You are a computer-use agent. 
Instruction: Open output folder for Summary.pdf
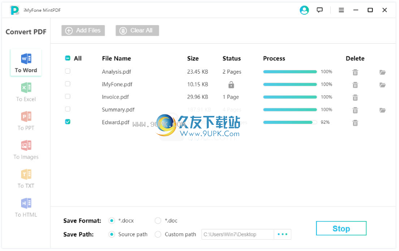(x=383, y=110)
